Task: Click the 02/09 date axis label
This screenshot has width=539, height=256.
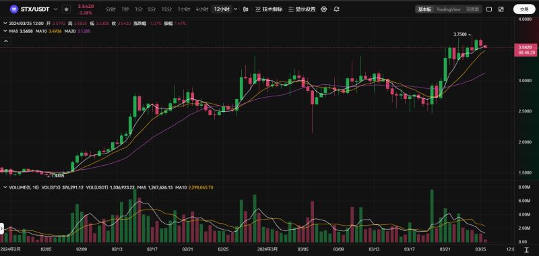Action: pyautogui.click(x=82, y=249)
